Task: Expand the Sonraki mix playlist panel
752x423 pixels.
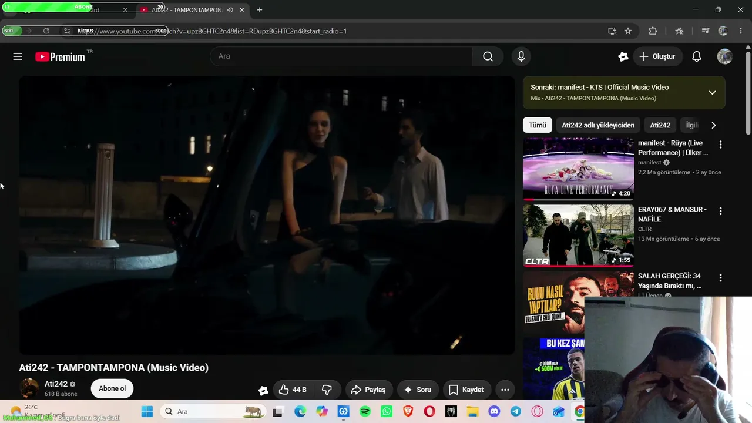Action: 712,92
